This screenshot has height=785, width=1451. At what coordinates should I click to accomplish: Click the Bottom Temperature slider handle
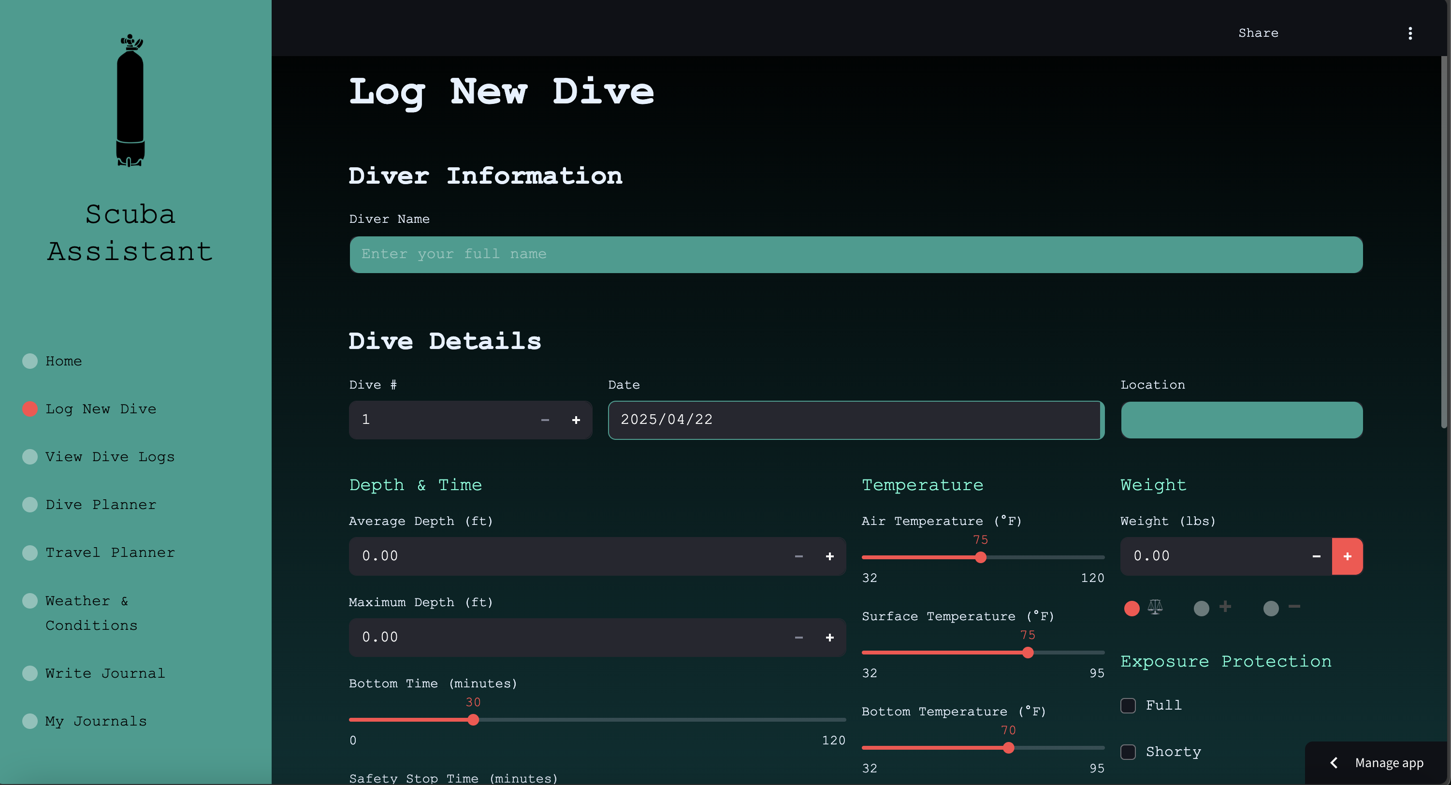(x=1008, y=748)
